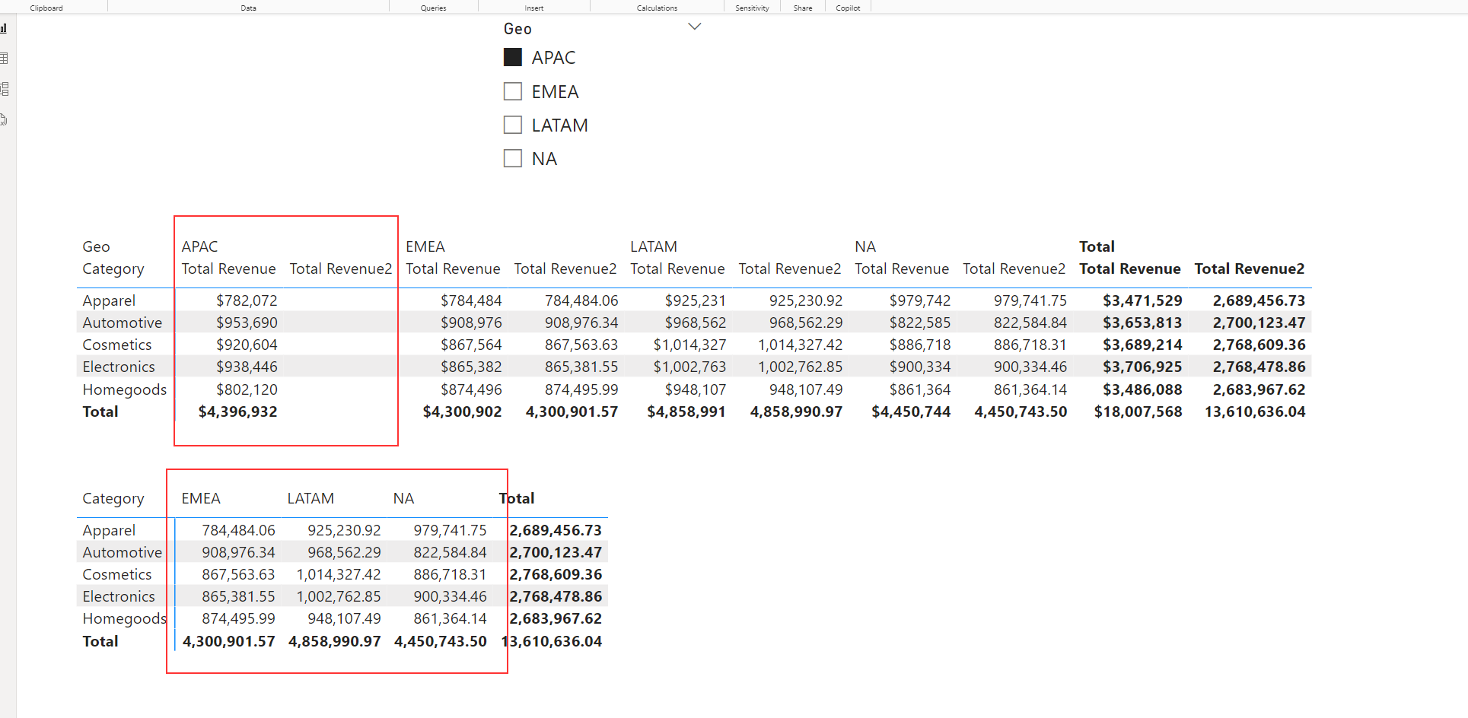Switch to Table view in the left sidebar
Viewport: 1468px width, 718px height.
click(4, 59)
